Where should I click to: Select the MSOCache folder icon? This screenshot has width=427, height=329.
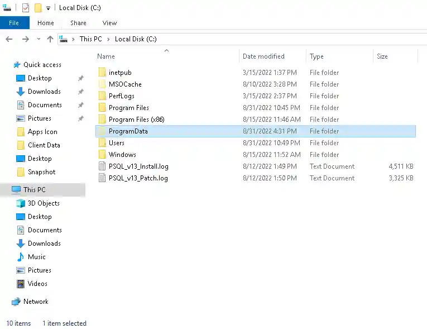pos(102,84)
